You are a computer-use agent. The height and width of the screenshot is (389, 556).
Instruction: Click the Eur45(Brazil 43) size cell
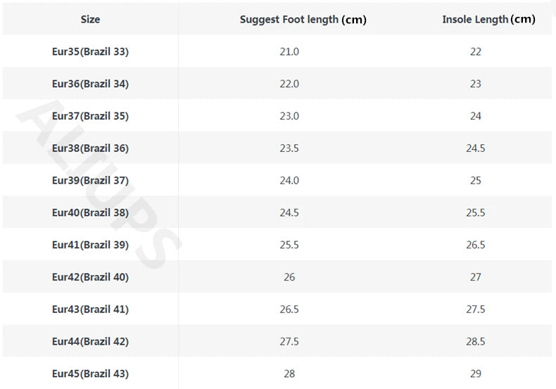(x=90, y=374)
